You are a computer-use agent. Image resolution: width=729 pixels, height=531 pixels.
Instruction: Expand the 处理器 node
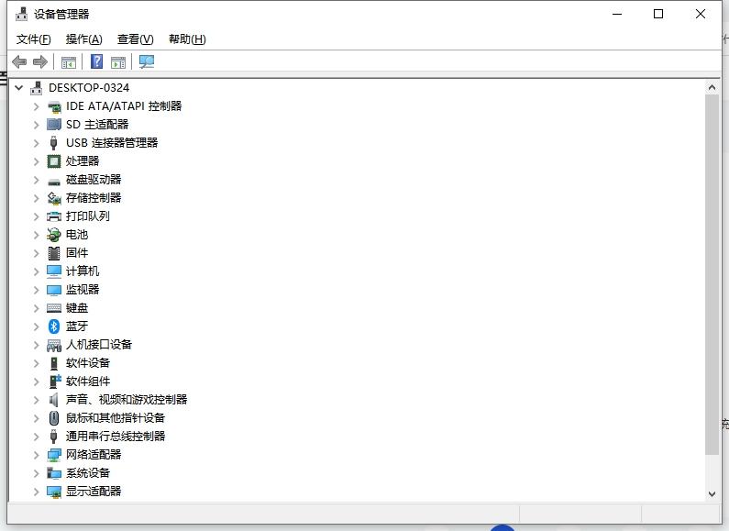tap(37, 161)
